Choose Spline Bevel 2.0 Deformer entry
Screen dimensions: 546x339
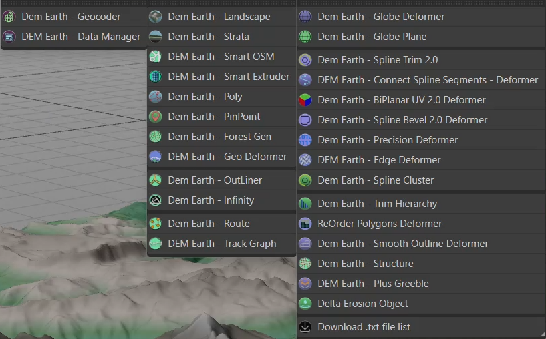coord(421,120)
